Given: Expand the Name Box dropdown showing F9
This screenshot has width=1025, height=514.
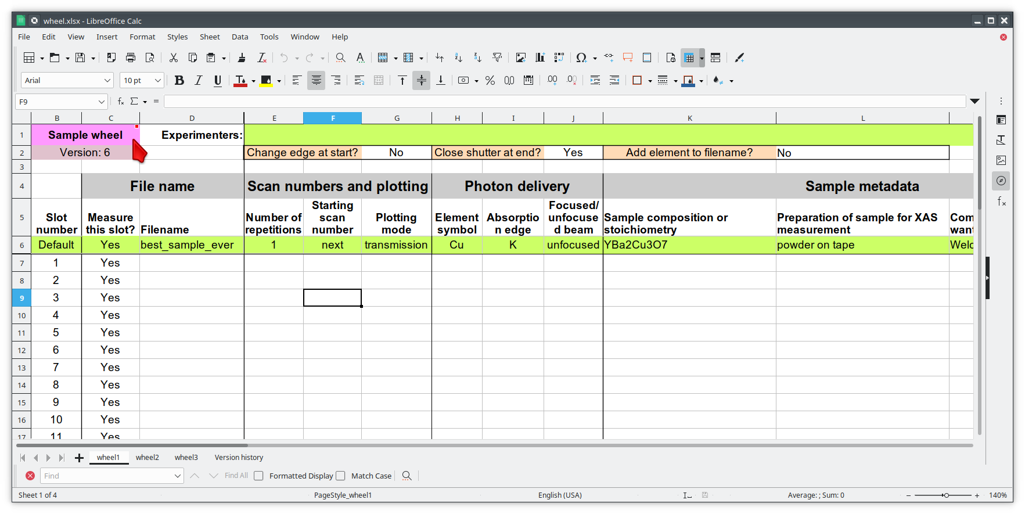Looking at the screenshot, I should coord(102,102).
